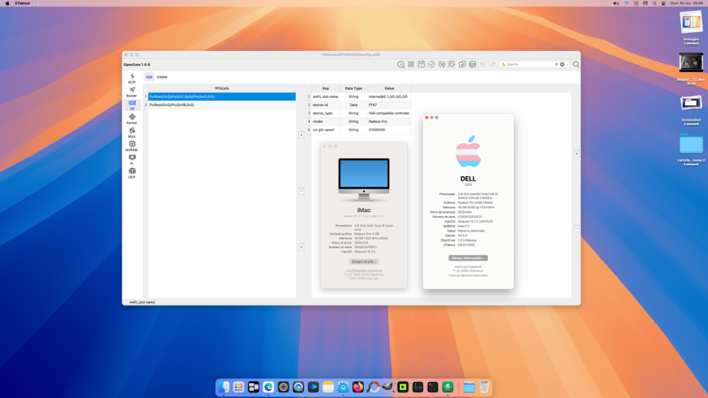
Task: Click the FF67 value cell
Action: tap(389, 104)
